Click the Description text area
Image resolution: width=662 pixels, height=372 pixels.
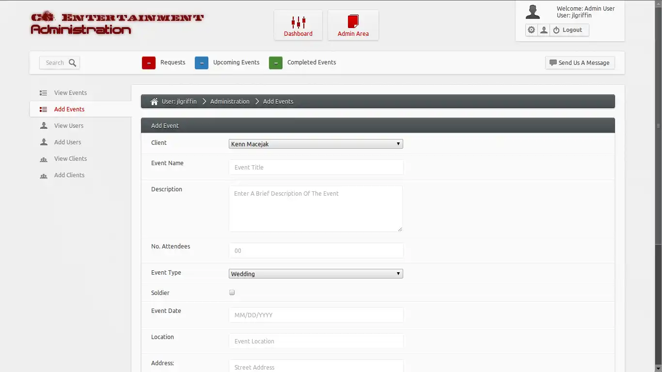[x=315, y=209]
